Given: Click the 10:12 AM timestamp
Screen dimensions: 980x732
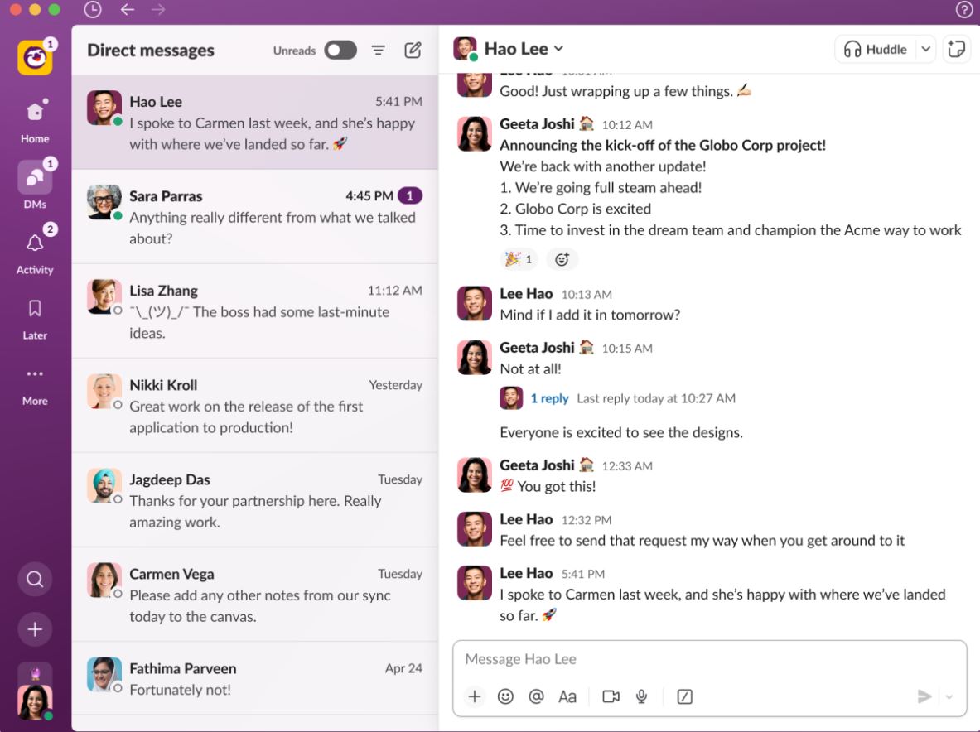Looking at the screenshot, I should point(627,125).
